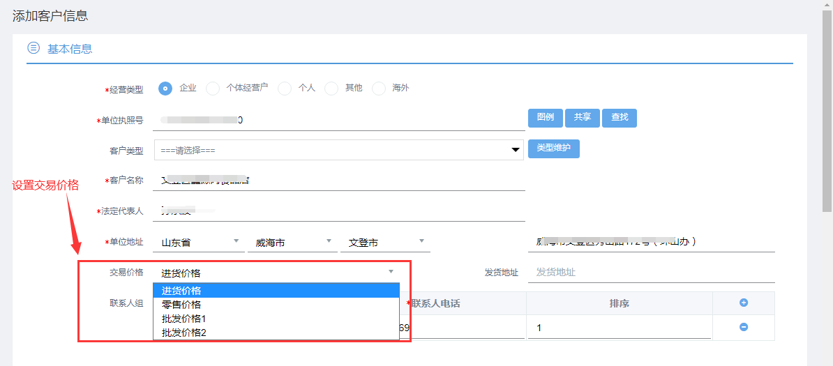Open 威海市 city dropdown
This screenshot has height=366, width=833.
[x=292, y=243]
